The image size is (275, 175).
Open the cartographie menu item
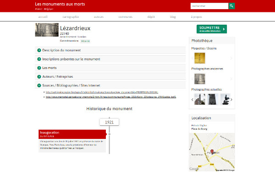click(71, 17)
